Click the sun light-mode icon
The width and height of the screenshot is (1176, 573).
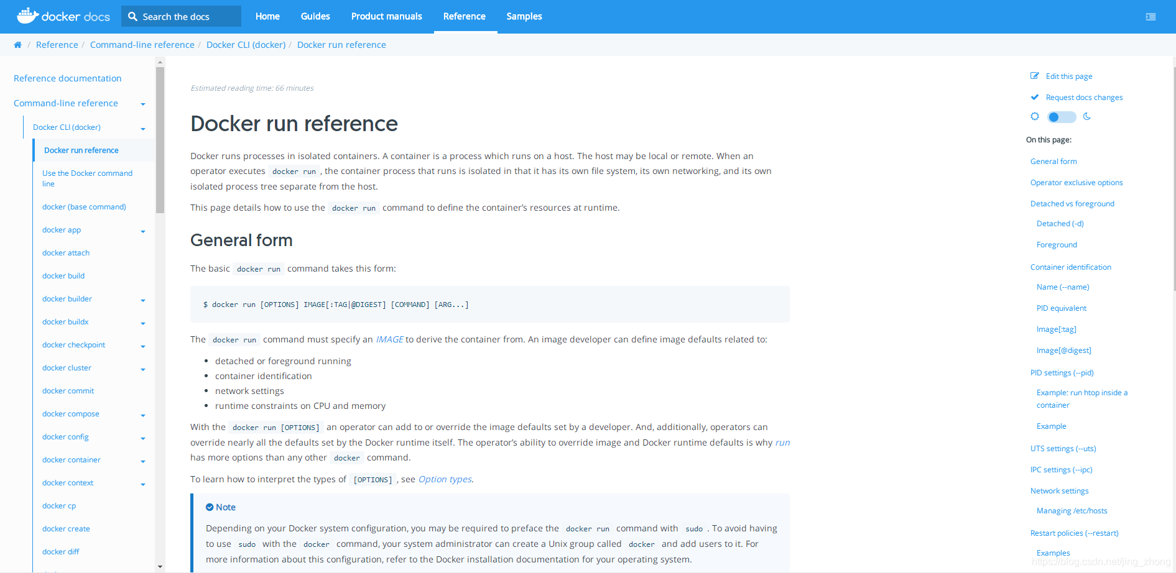click(1035, 116)
